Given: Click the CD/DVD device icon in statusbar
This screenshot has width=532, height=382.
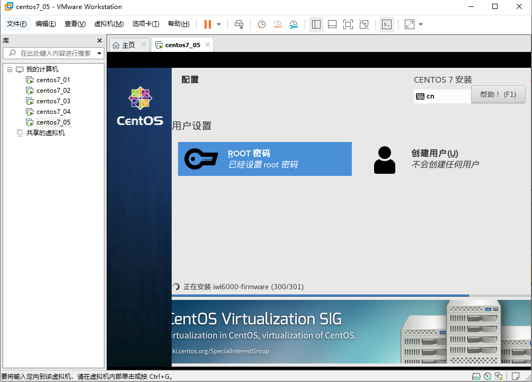Looking at the screenshot, I should (487, 376).
